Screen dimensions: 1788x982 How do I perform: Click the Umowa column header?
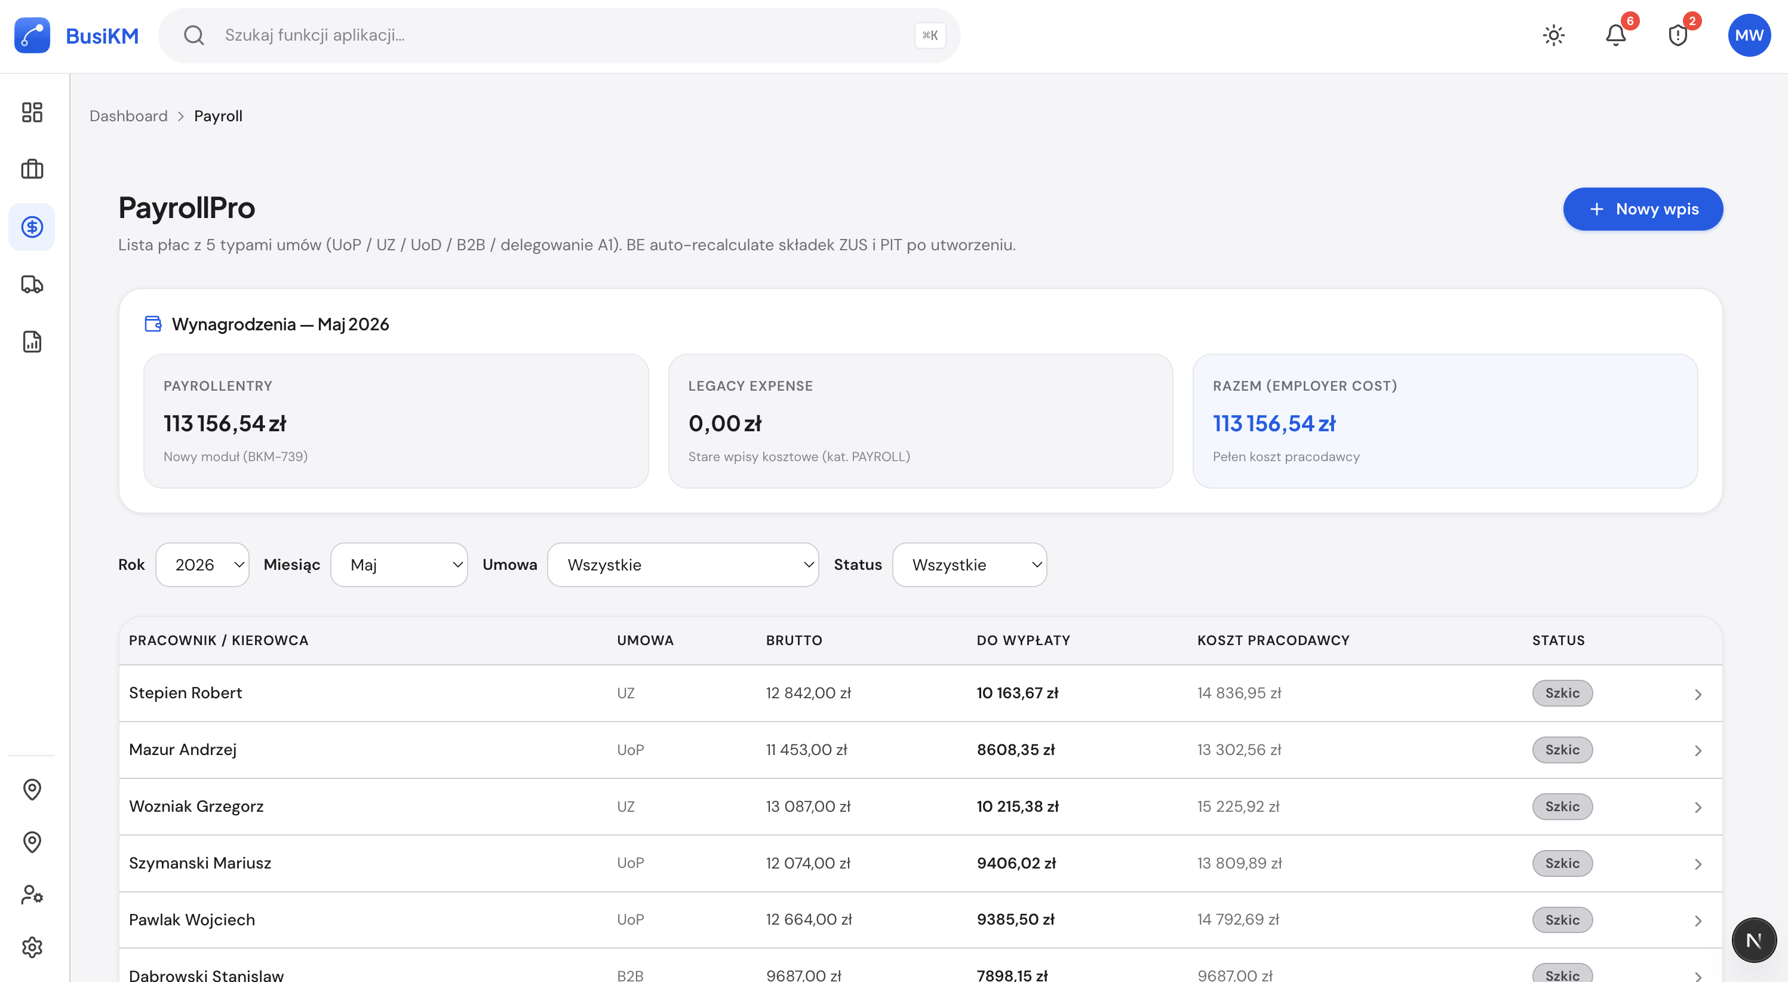[646, 640]
